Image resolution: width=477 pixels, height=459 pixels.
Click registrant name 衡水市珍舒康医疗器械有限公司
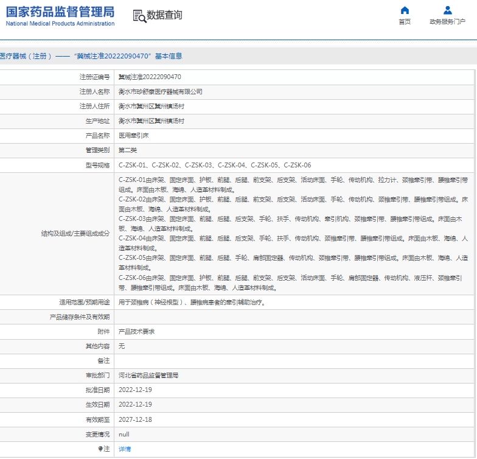(161, 91)
